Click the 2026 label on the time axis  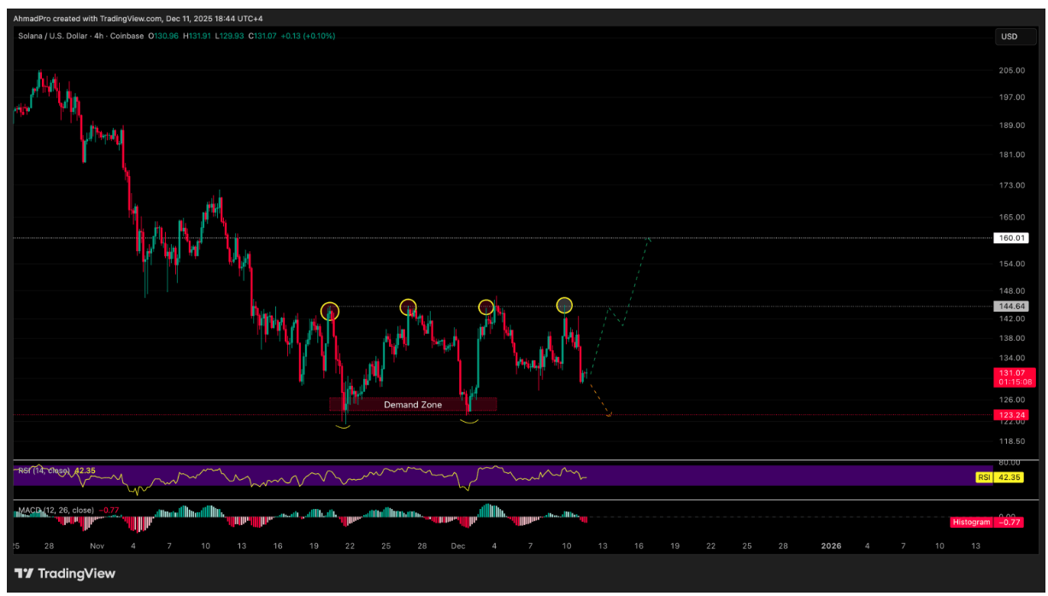pos(831,546)
